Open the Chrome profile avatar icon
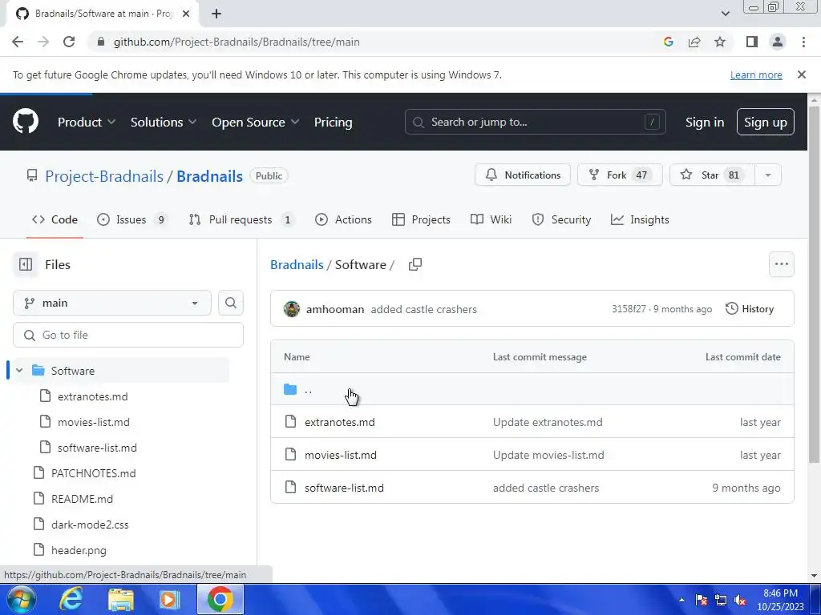Screen dimensions: 821x615 pyautogui.click(x=778, y=42)
